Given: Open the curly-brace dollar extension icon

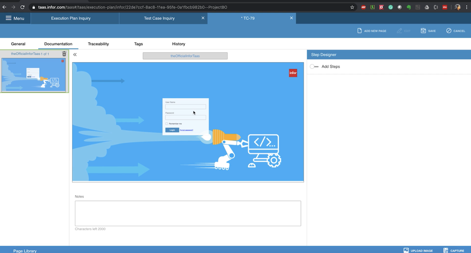Looking at the screenshot, I should (x=373, y=7).
